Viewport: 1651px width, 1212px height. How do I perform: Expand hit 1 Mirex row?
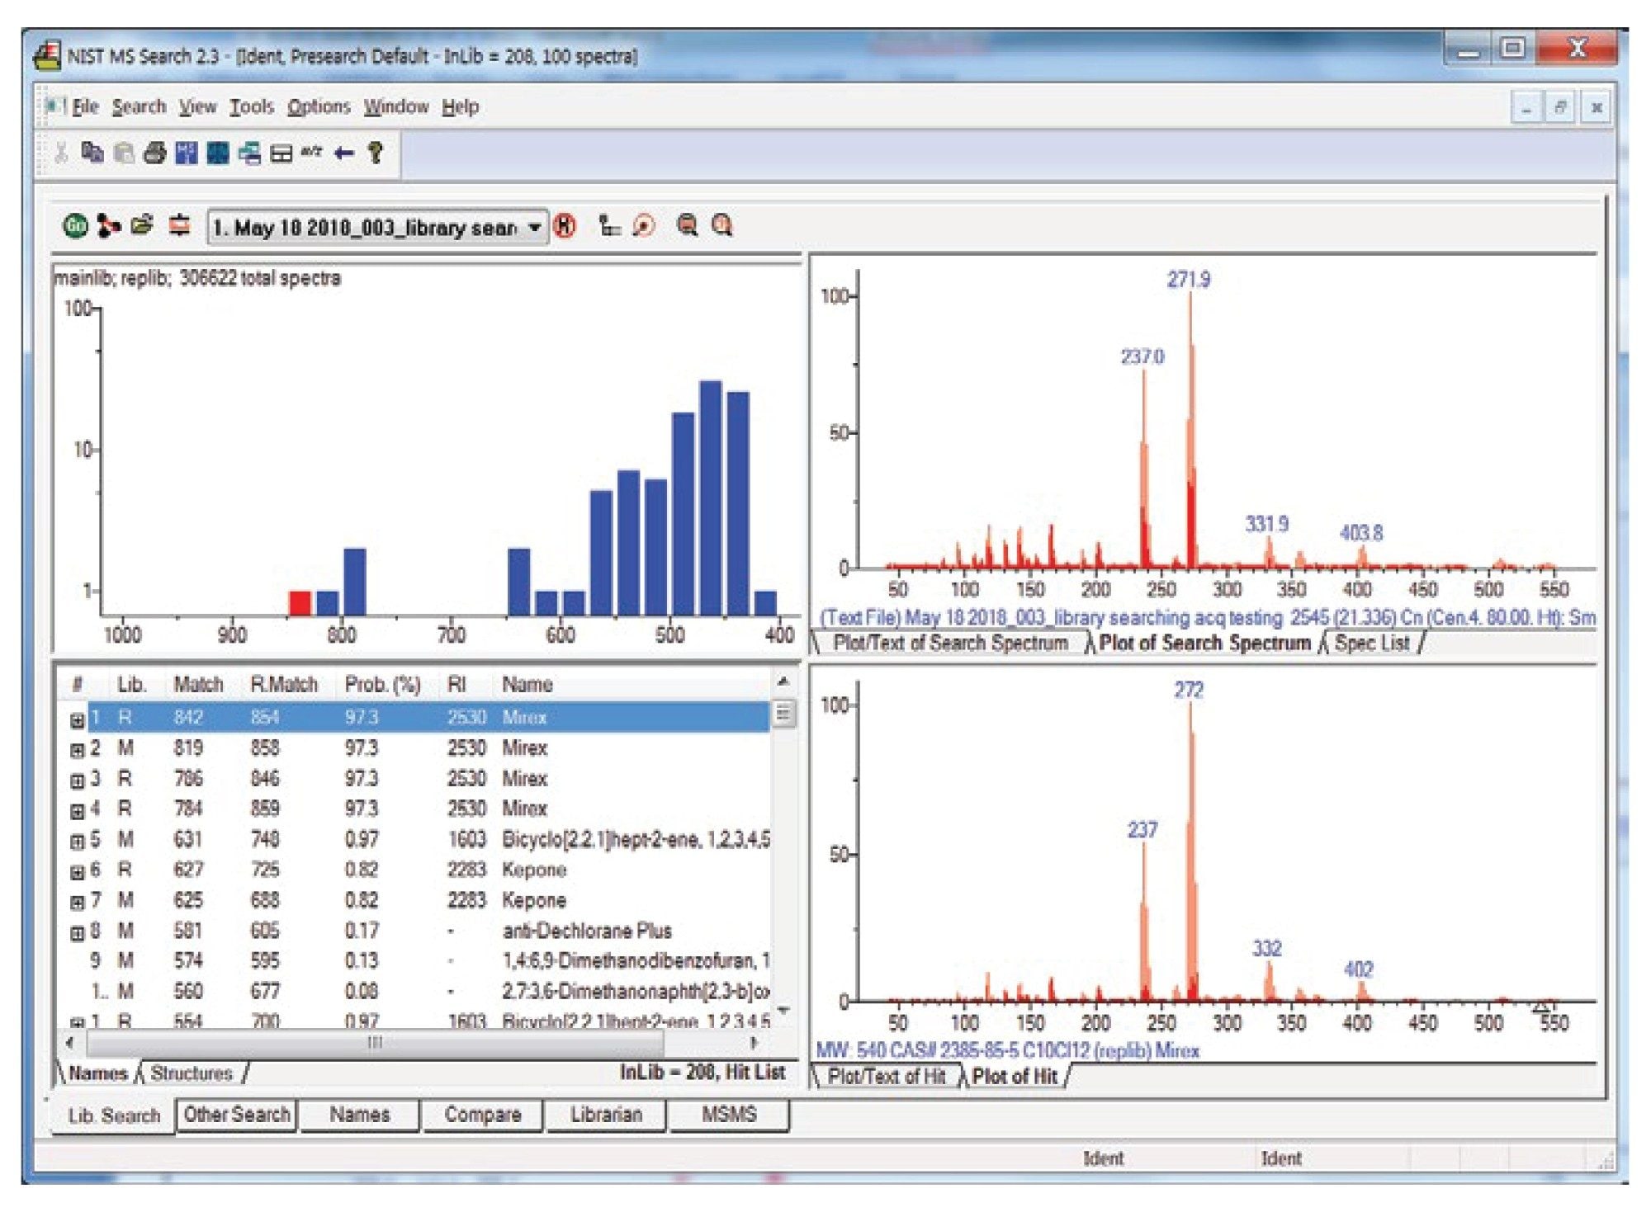(x=77, y=720)
